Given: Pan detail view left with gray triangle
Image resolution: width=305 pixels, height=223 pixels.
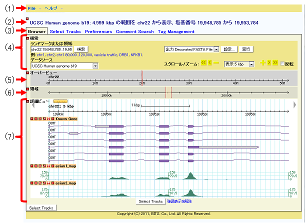Looking at the screenshot, I should coord(33,104).
